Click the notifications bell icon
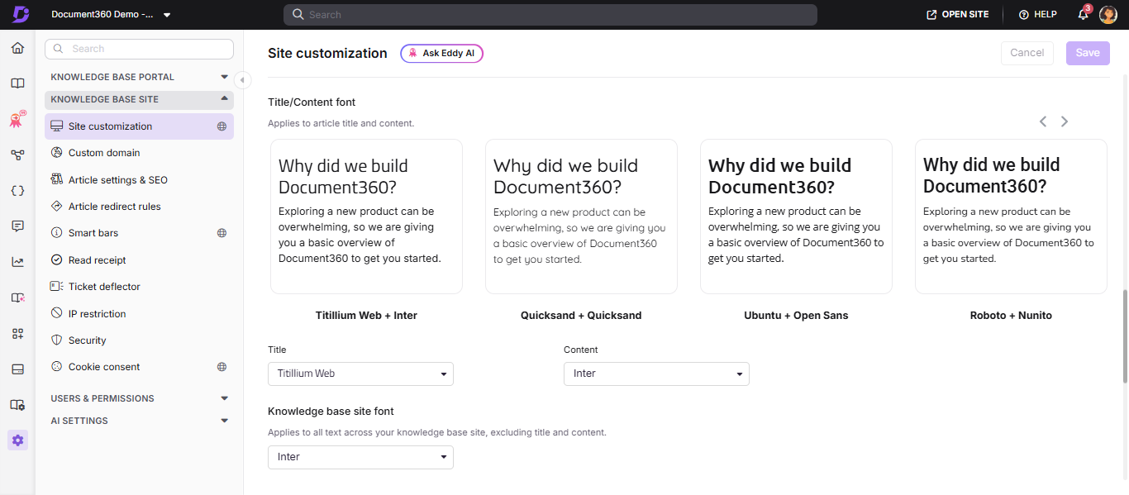1129x495 pixels. tap(1084, 15)
